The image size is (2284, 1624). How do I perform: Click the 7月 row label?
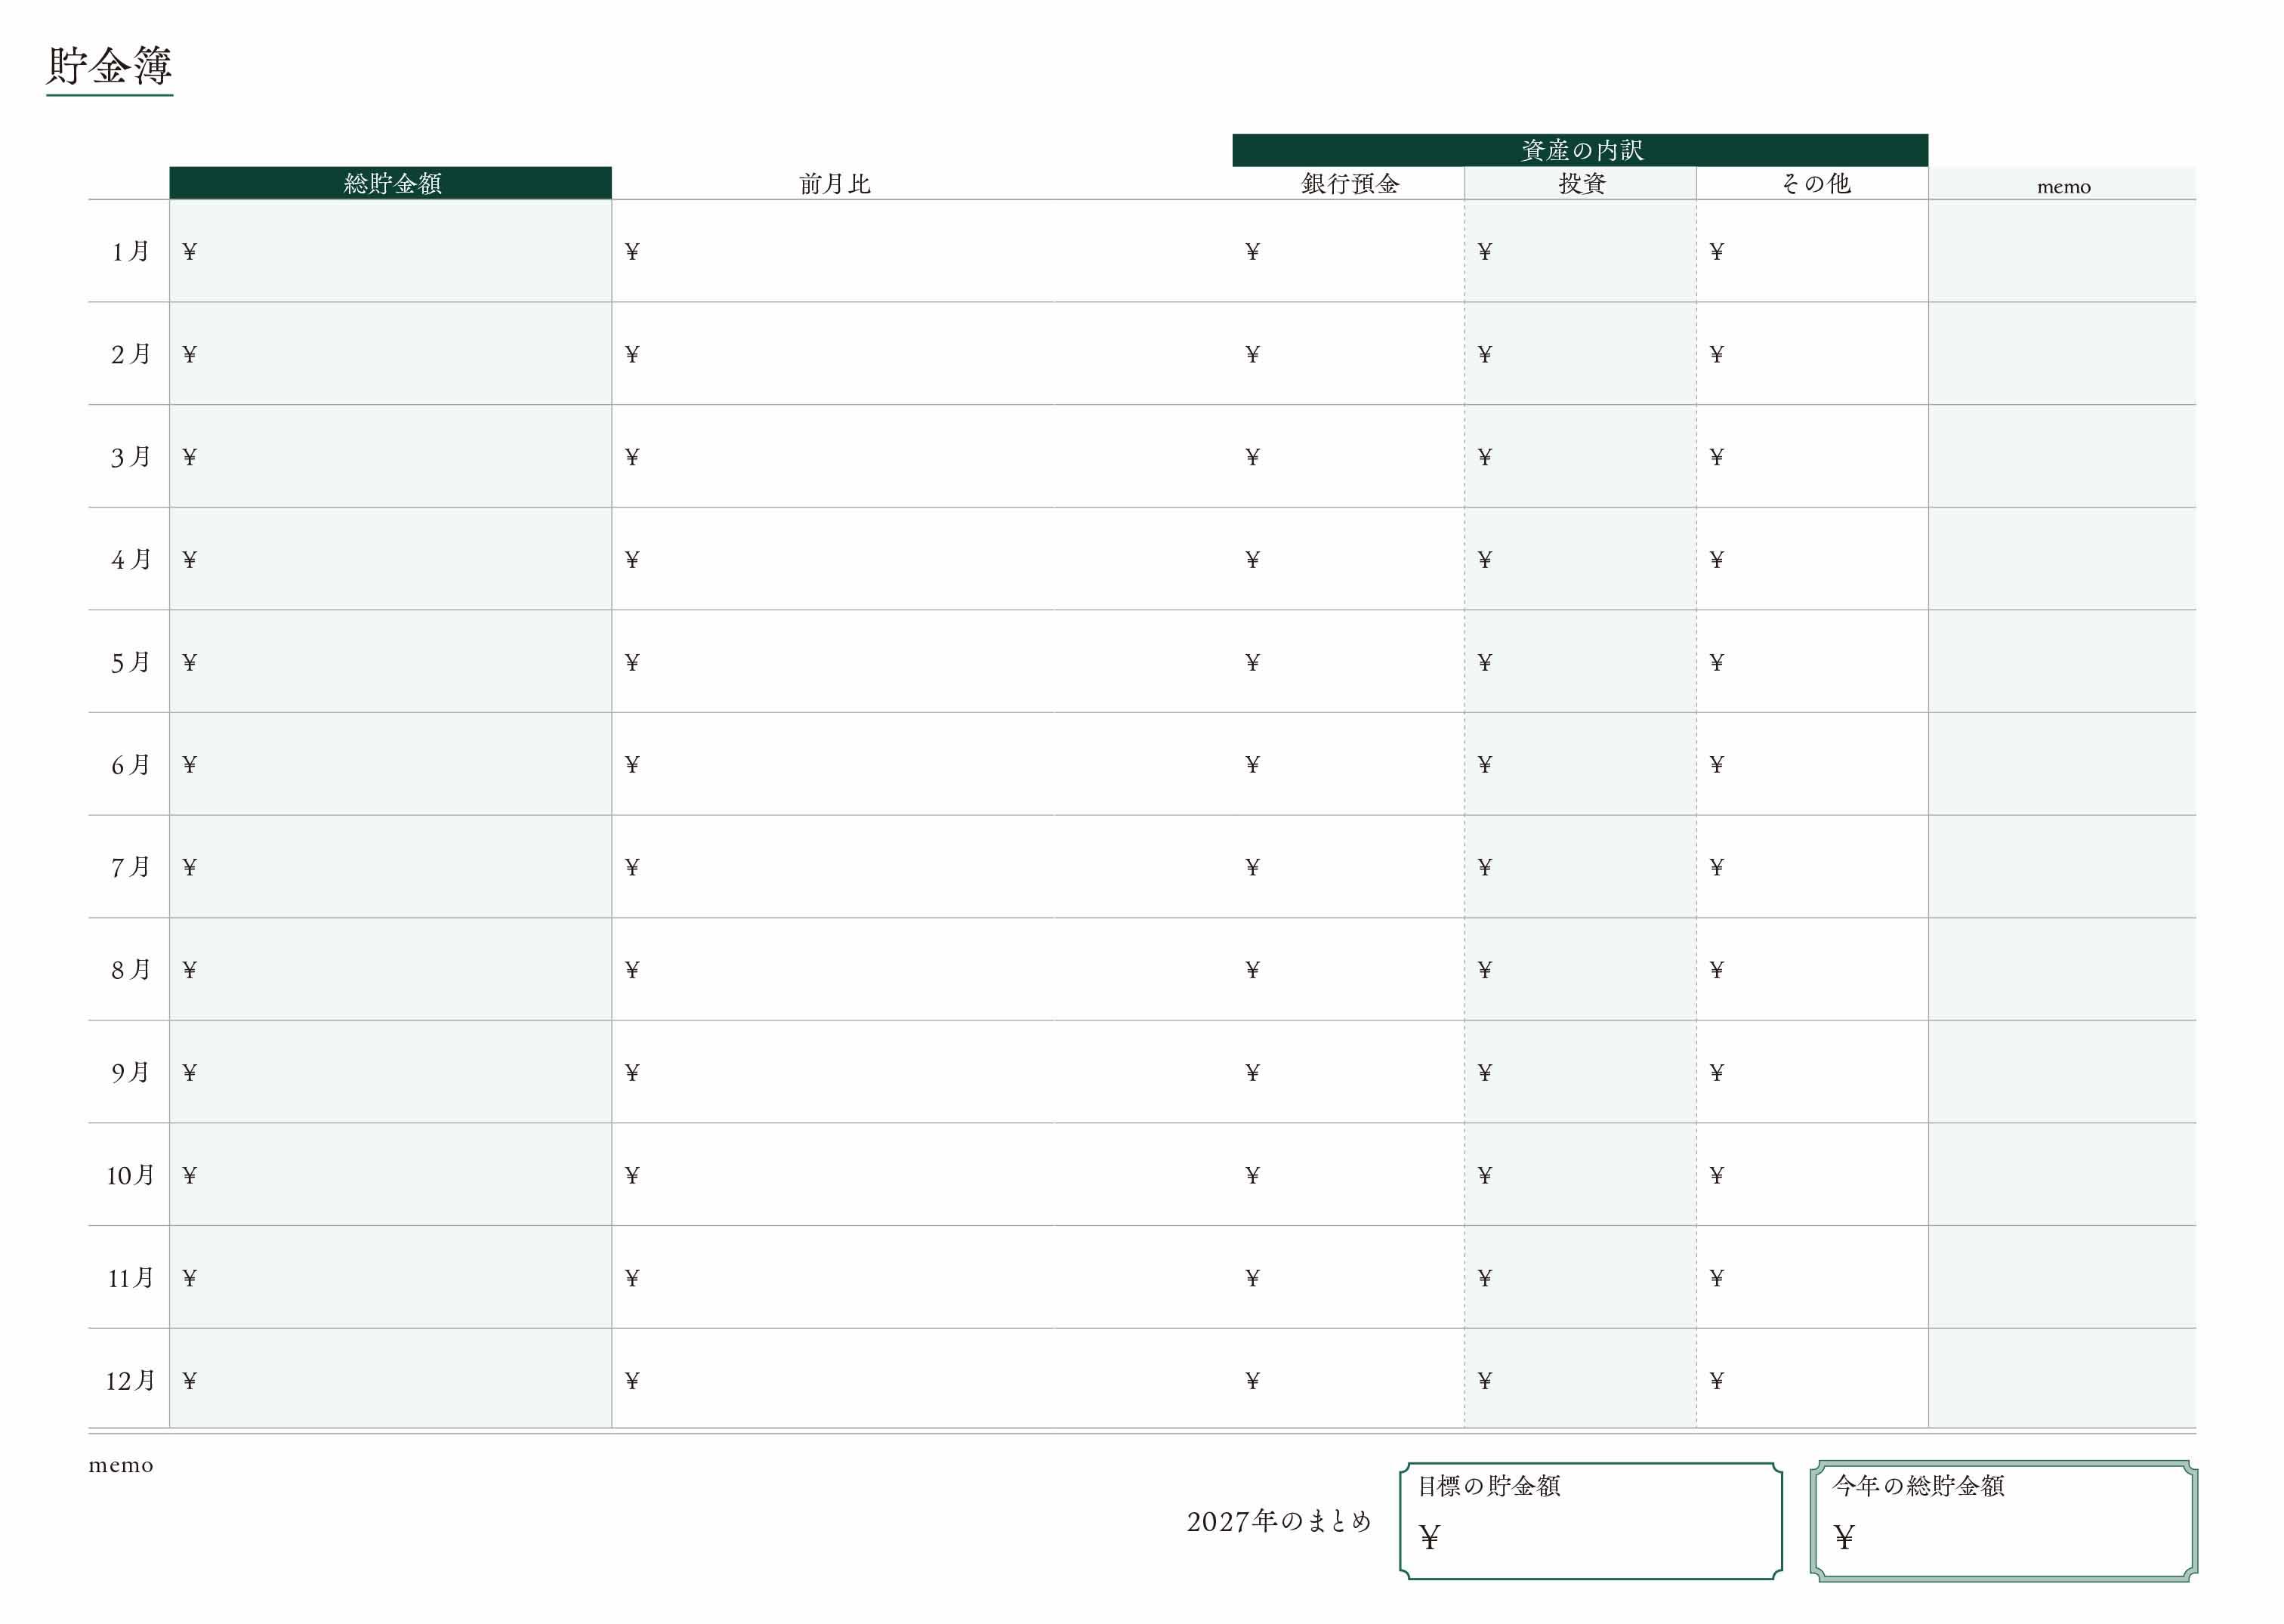(x=130, y=867)
